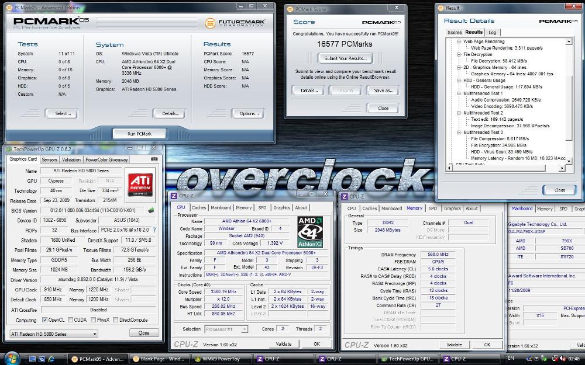Open the ATI Radeon HD 5800 Series dropdown

point(54,333)
